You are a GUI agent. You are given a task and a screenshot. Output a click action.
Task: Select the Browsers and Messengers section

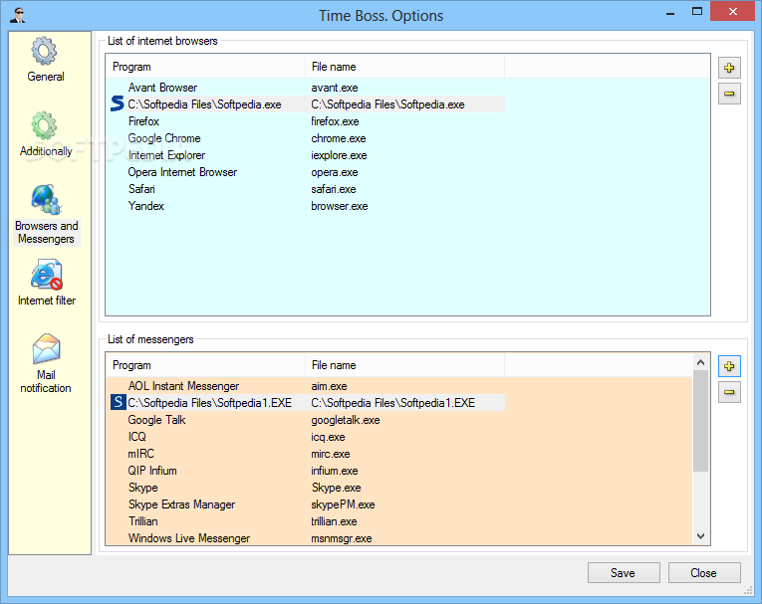[x=46, y=215]
